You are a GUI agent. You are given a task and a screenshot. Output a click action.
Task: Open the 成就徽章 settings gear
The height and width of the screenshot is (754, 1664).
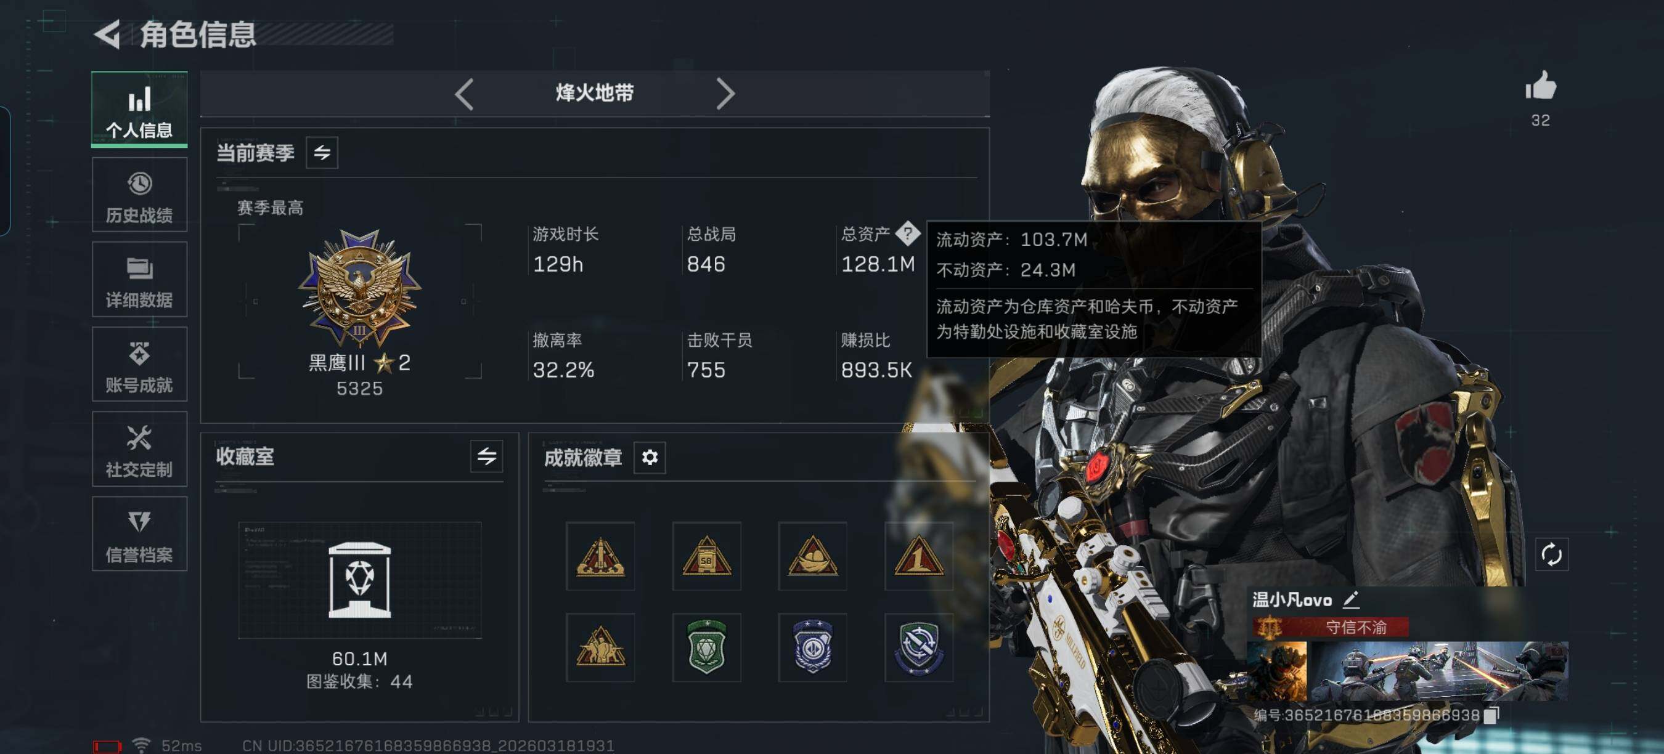click(649, 457)
